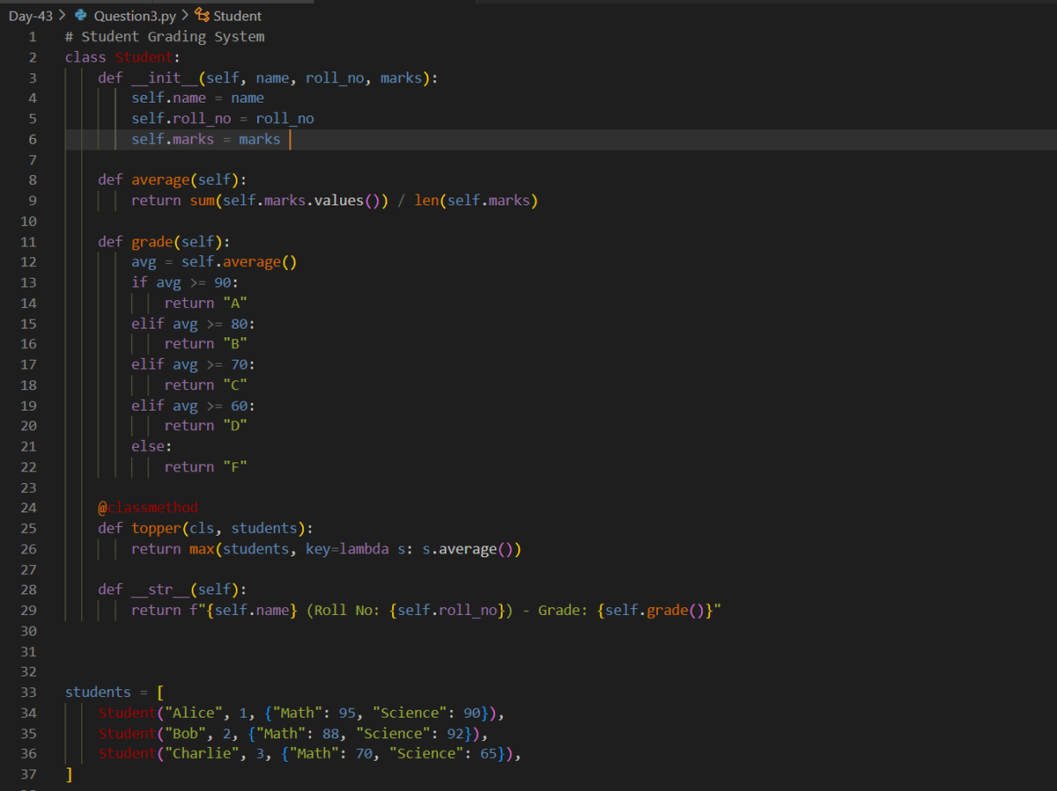The image size is (1057, 791).
Task: Click 'self.name = name' line
Action: tap(197, 99)
